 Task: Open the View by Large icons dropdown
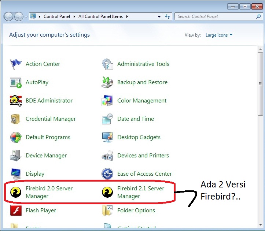pos(219,35)
